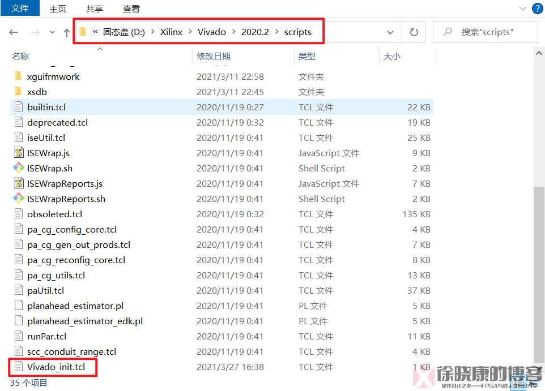Expand the arrow after 2020.2
Viewport: 545px width, 391px height.
tap(277, 32)
